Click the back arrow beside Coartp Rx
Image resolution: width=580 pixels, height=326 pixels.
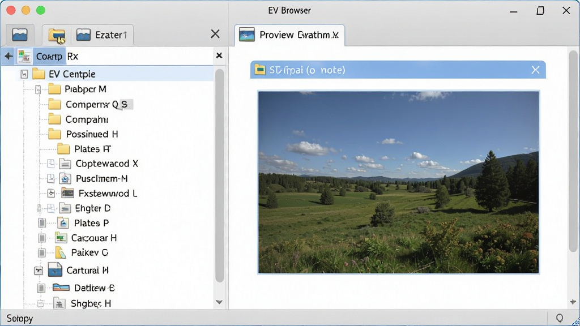click(x=8, y=56)
